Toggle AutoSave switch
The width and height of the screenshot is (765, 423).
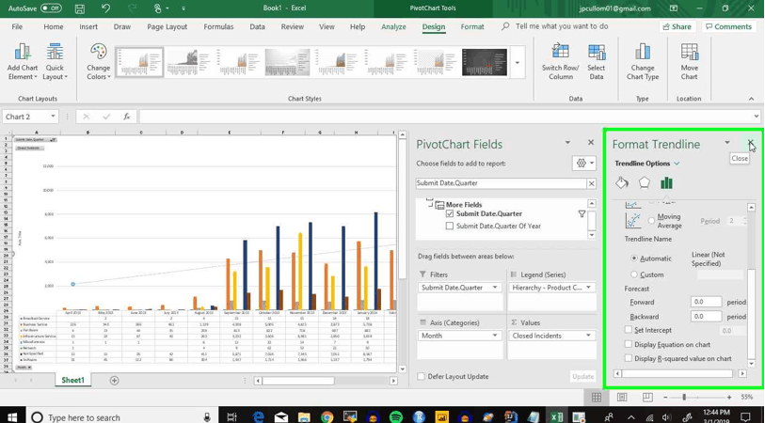[51, 8]
